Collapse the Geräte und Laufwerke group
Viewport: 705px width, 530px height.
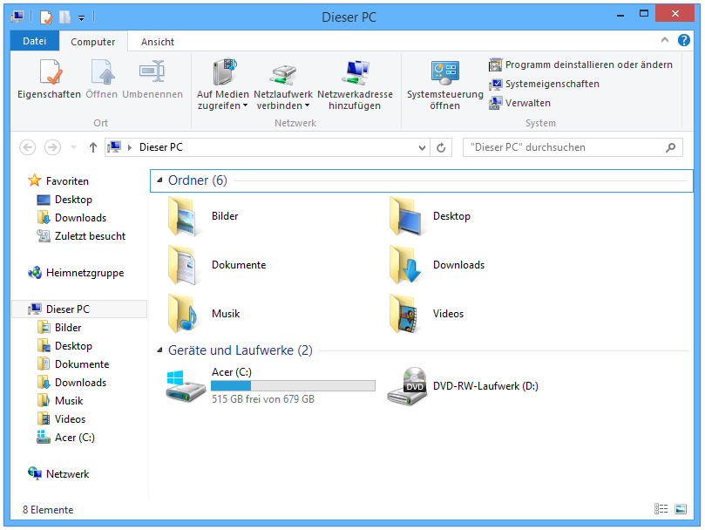pos(159,350)
